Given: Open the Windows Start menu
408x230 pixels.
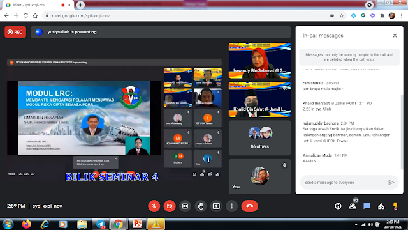Looking at the screenshot, I should tap(8, 224).
